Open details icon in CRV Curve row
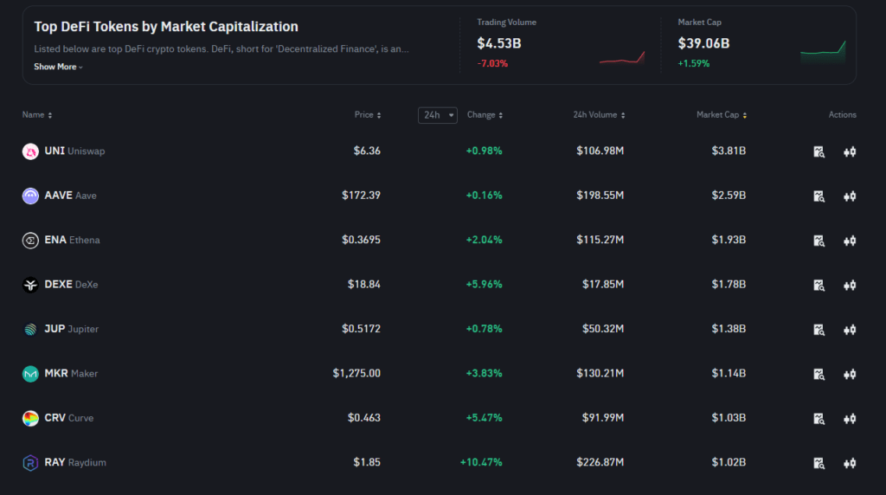Screen dimensions: 886x495 tap(819, 419)
